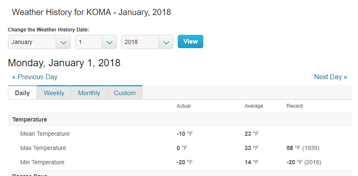Open the month dropdown showing January
The image size is (358, 176).
[32, 42]
